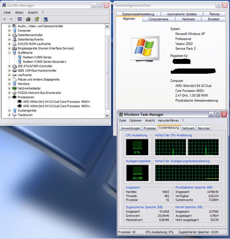Viewport: 230px width, 239px height.
Task: Click the Geräte-Manager vertical scrollbar thumb
Action: 107,72
